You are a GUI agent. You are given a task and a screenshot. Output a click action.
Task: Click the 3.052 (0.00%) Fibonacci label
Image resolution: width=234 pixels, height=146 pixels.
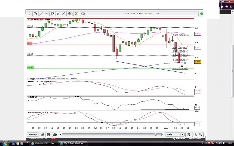(180, 68)
